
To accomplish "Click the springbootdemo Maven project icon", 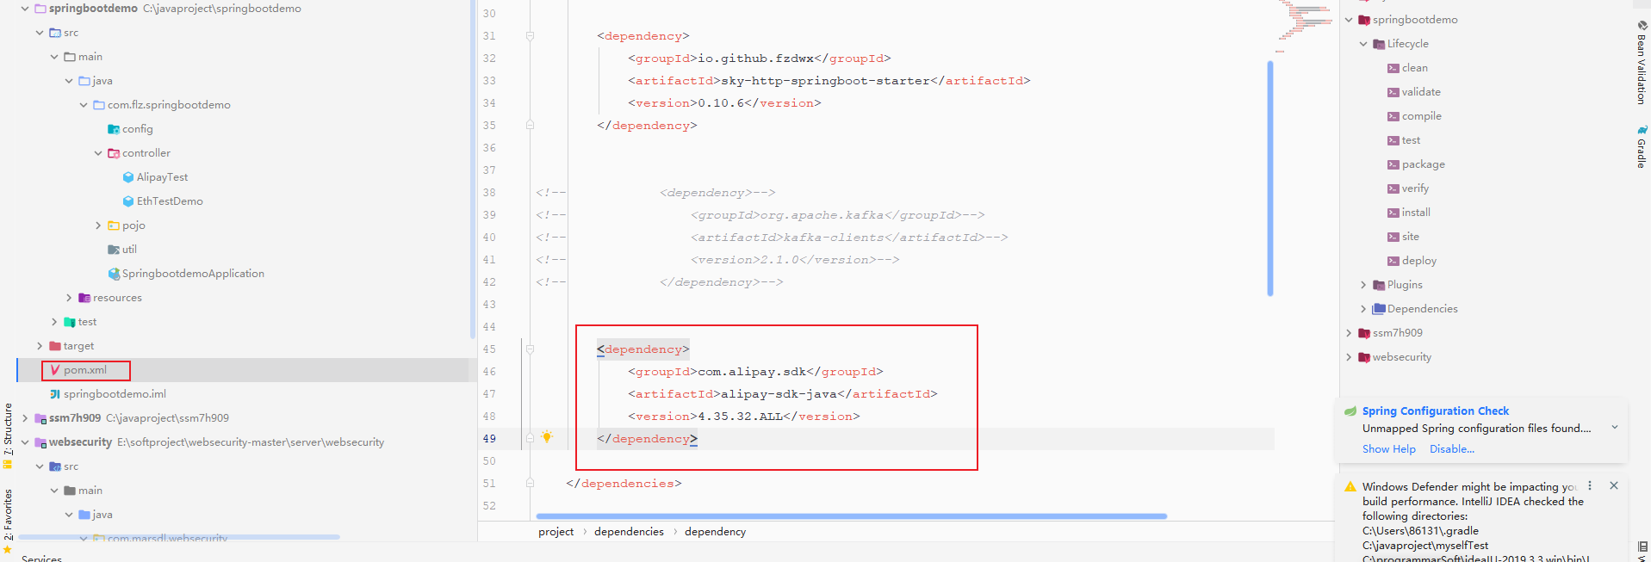I will tap(1364, 20).
